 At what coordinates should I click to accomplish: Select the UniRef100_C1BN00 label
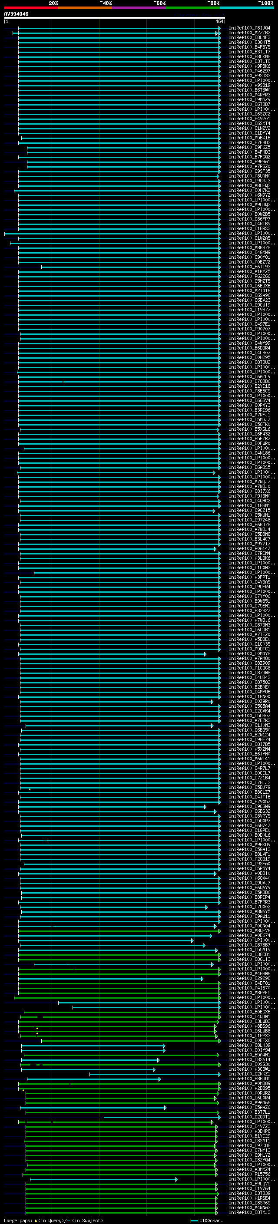pos(249,696)
